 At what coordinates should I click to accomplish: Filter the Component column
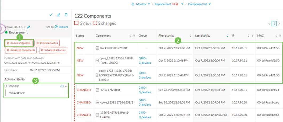[134, 36]
